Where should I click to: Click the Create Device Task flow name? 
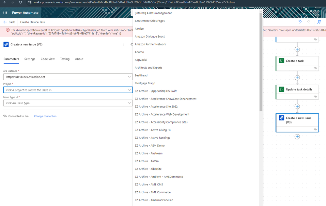point(33,22)
